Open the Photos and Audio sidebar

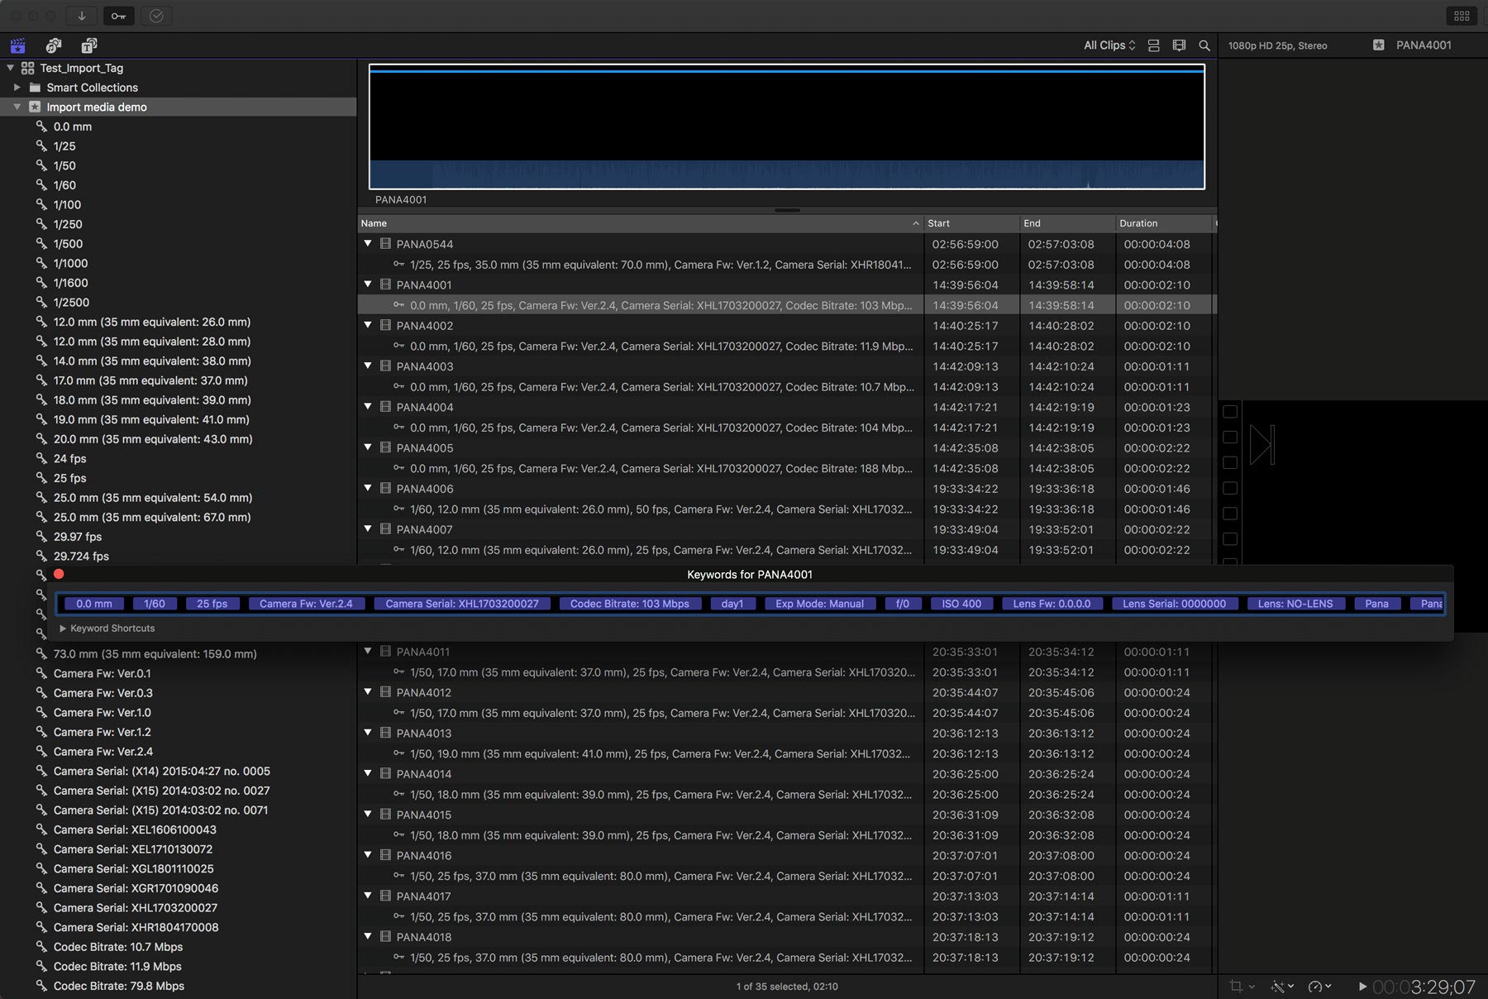pos(54,45)
